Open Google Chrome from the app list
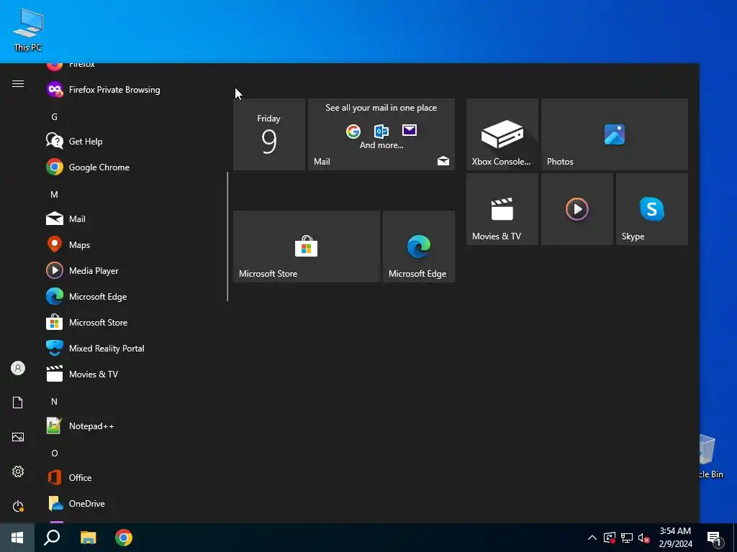The image size is (737, 552). [x=132, y=167]
